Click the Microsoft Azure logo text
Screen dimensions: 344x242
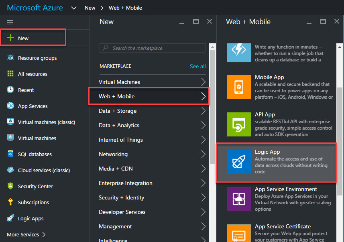pyautogui.click(x=35, y=8)
